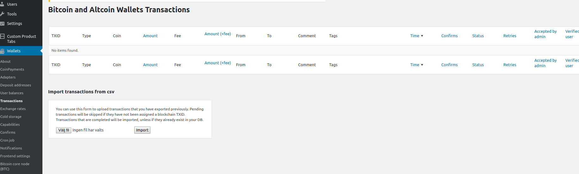
Task: Sort by Verified user in top header
Action: coord(572,34)
